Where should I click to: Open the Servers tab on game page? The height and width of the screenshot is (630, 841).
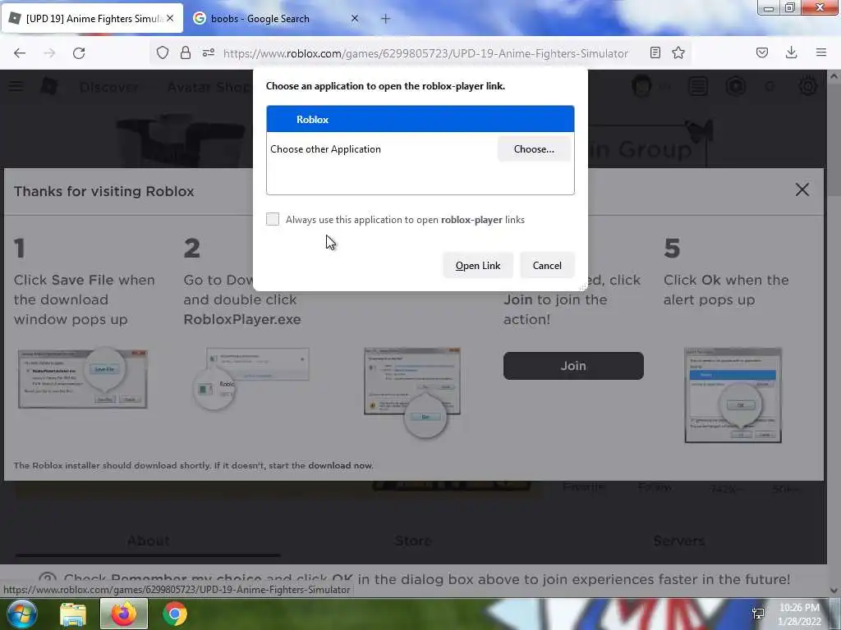click(678, 541)
